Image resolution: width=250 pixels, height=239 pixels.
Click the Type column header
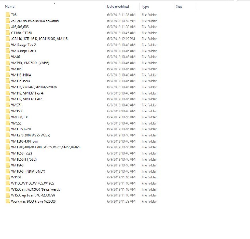click(145, 7)
